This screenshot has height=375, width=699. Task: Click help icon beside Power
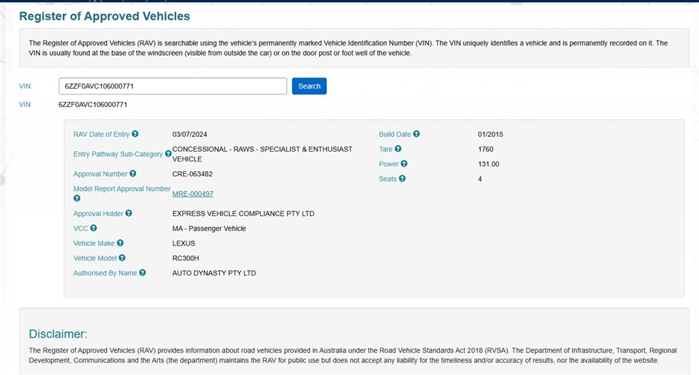pos(405,164)
